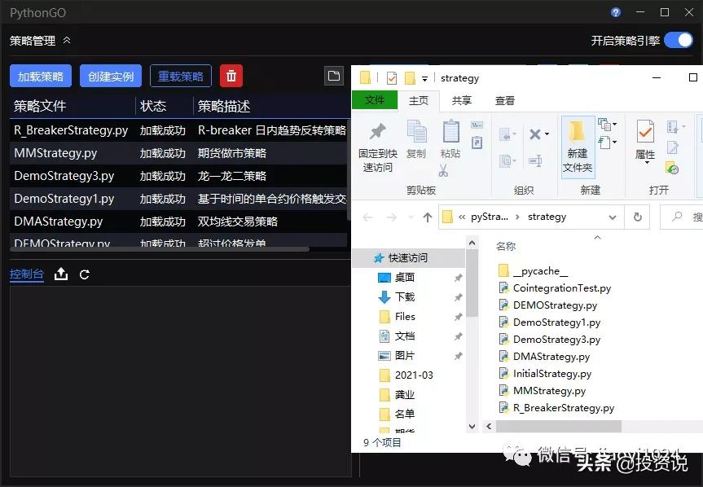
Task: Select DMAStrategy.py in the file list
Action: pyautogui.click(x=552, y=356)
